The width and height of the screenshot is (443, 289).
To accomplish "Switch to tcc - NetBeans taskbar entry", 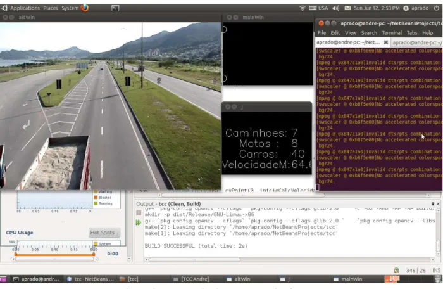I will coord(90,279).
